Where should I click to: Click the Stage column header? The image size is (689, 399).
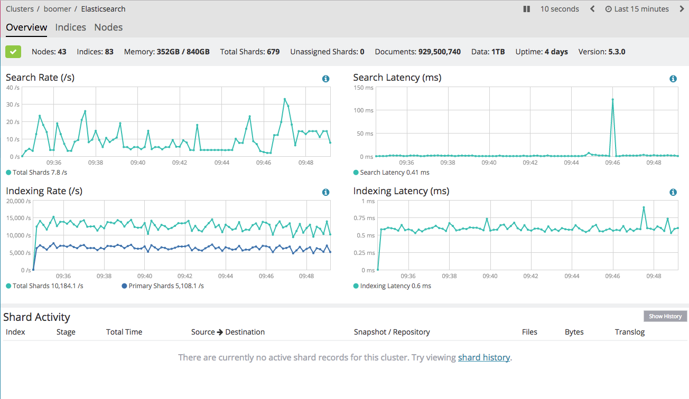pyautogui.click(x=66, y=332)
